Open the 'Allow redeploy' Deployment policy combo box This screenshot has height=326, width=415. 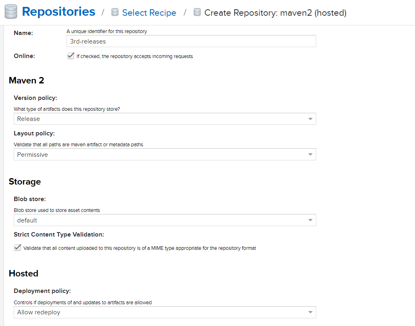(161, 312)
